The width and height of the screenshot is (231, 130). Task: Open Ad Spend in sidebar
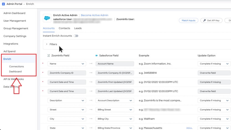pos(9,51)
